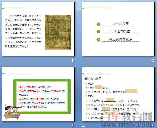The width and height of the screenshot is (157, 128).
Task: Click the animation star icon below slide 4
Action: coord(84,126)
